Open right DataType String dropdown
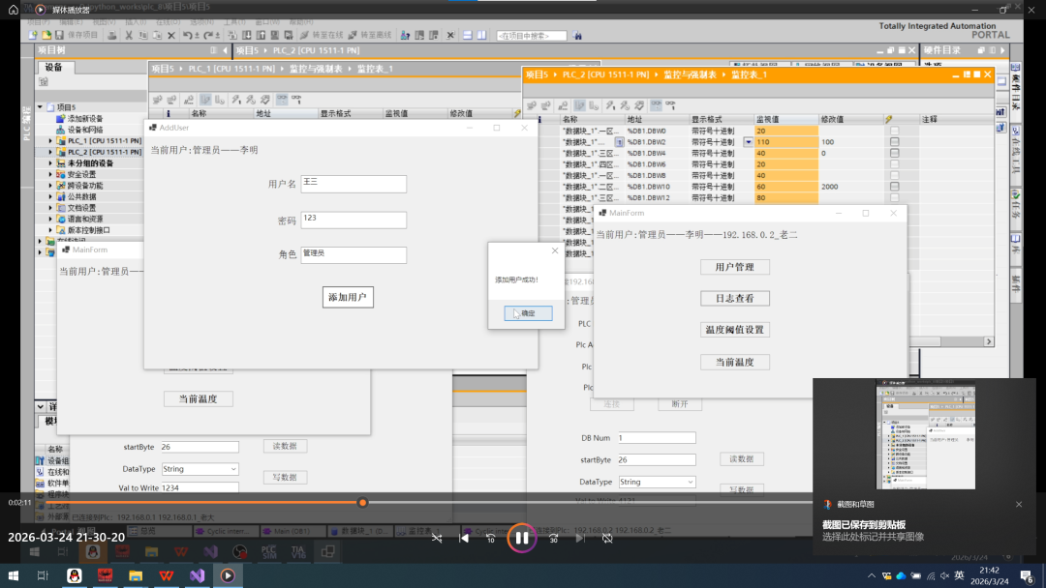 pyautogui.click(x=690, y=482)
